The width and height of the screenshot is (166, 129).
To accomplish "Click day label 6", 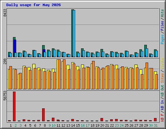I will [35, 125].
